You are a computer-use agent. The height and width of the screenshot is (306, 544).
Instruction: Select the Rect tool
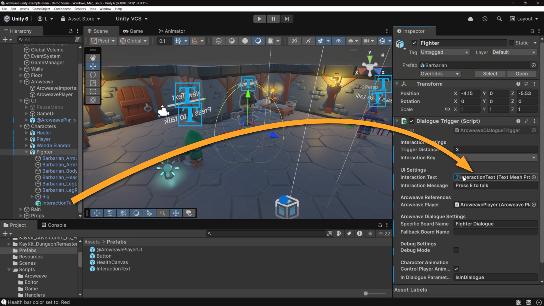pyautogui.click(x=93, y=92)
